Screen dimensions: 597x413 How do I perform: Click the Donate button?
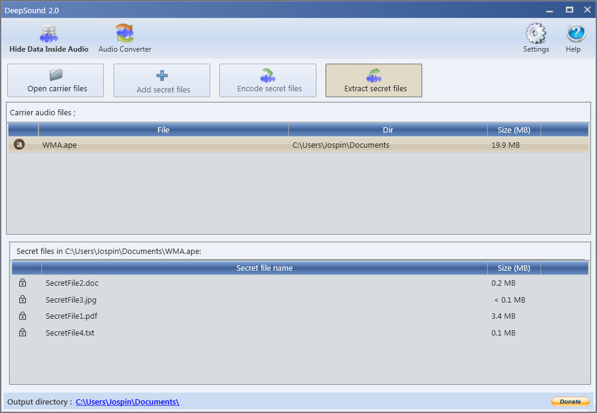(x=570, y=402)
